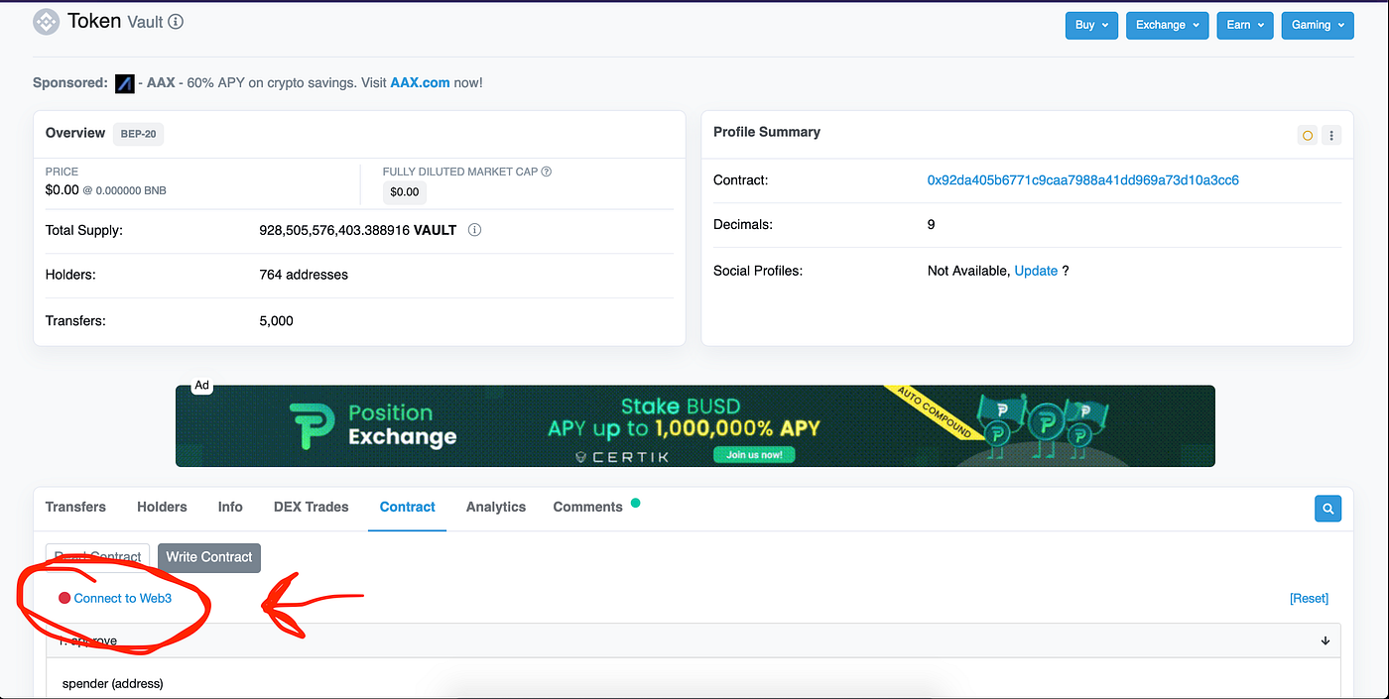Switch to the Info tab
The height and width of the screenshot is (699, 1389).
[230, 507]
